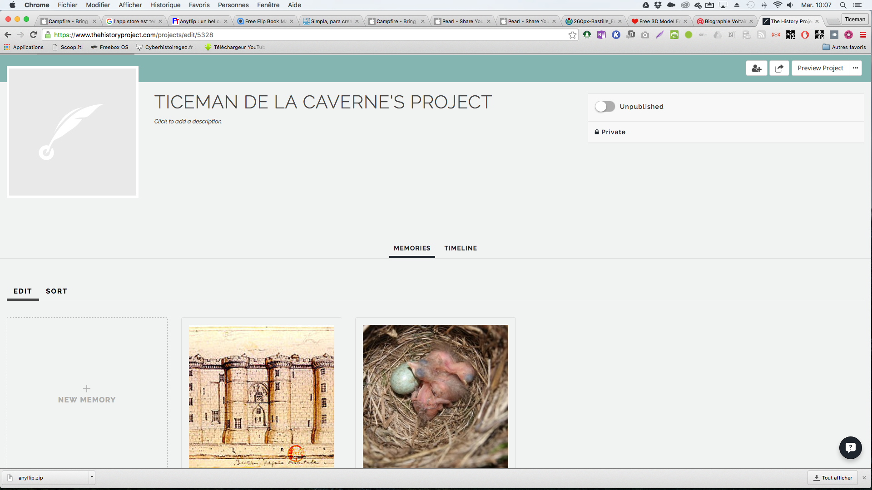Viewport: 872px width, 490px height.
Task: Click 'Click to add a description' text
Action: 188,122
